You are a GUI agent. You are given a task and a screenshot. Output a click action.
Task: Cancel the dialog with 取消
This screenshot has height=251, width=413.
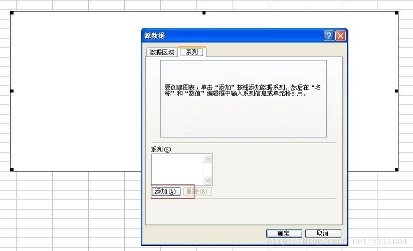pyautogui.click(x=323, y=233)
